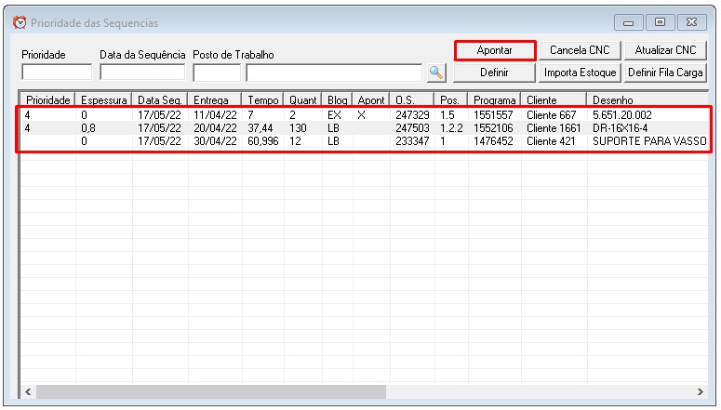Click the Cancela CNC button
The image size is (721, 410).
pyautogui.click(x=580, y=50)
